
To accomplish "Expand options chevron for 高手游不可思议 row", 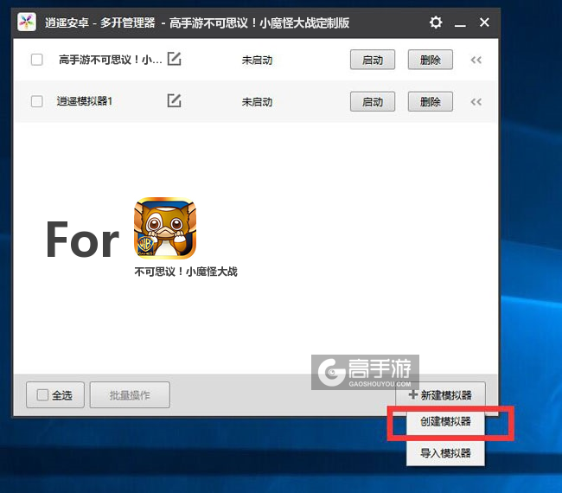I will tap(476, 60).
